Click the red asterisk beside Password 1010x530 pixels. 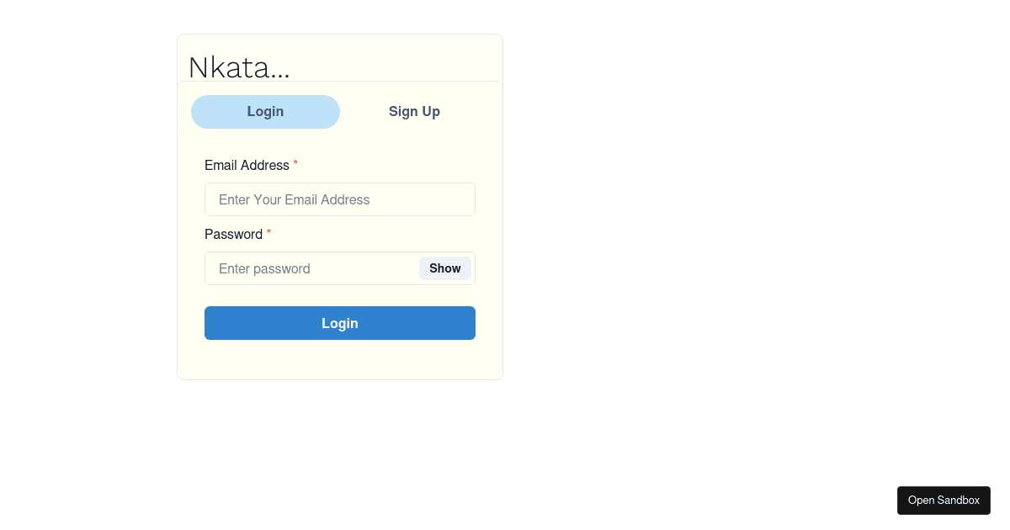tap(268, 232)
